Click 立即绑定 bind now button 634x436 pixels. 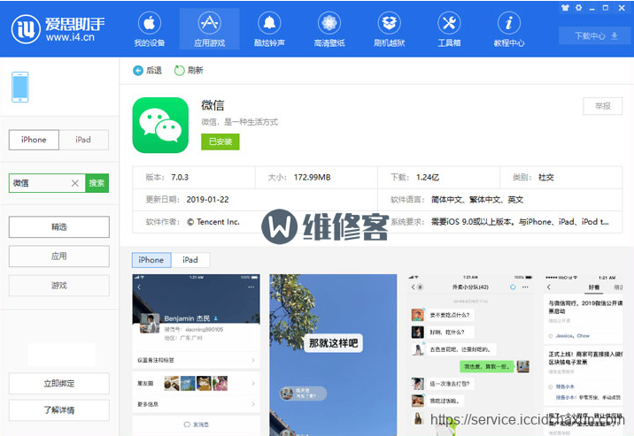(59, 383)
